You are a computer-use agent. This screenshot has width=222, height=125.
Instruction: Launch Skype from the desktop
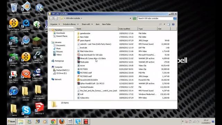point(26,111)
